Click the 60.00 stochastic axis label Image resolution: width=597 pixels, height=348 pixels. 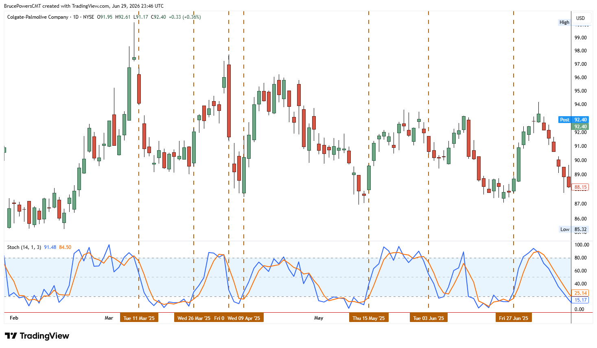(580, 271)
